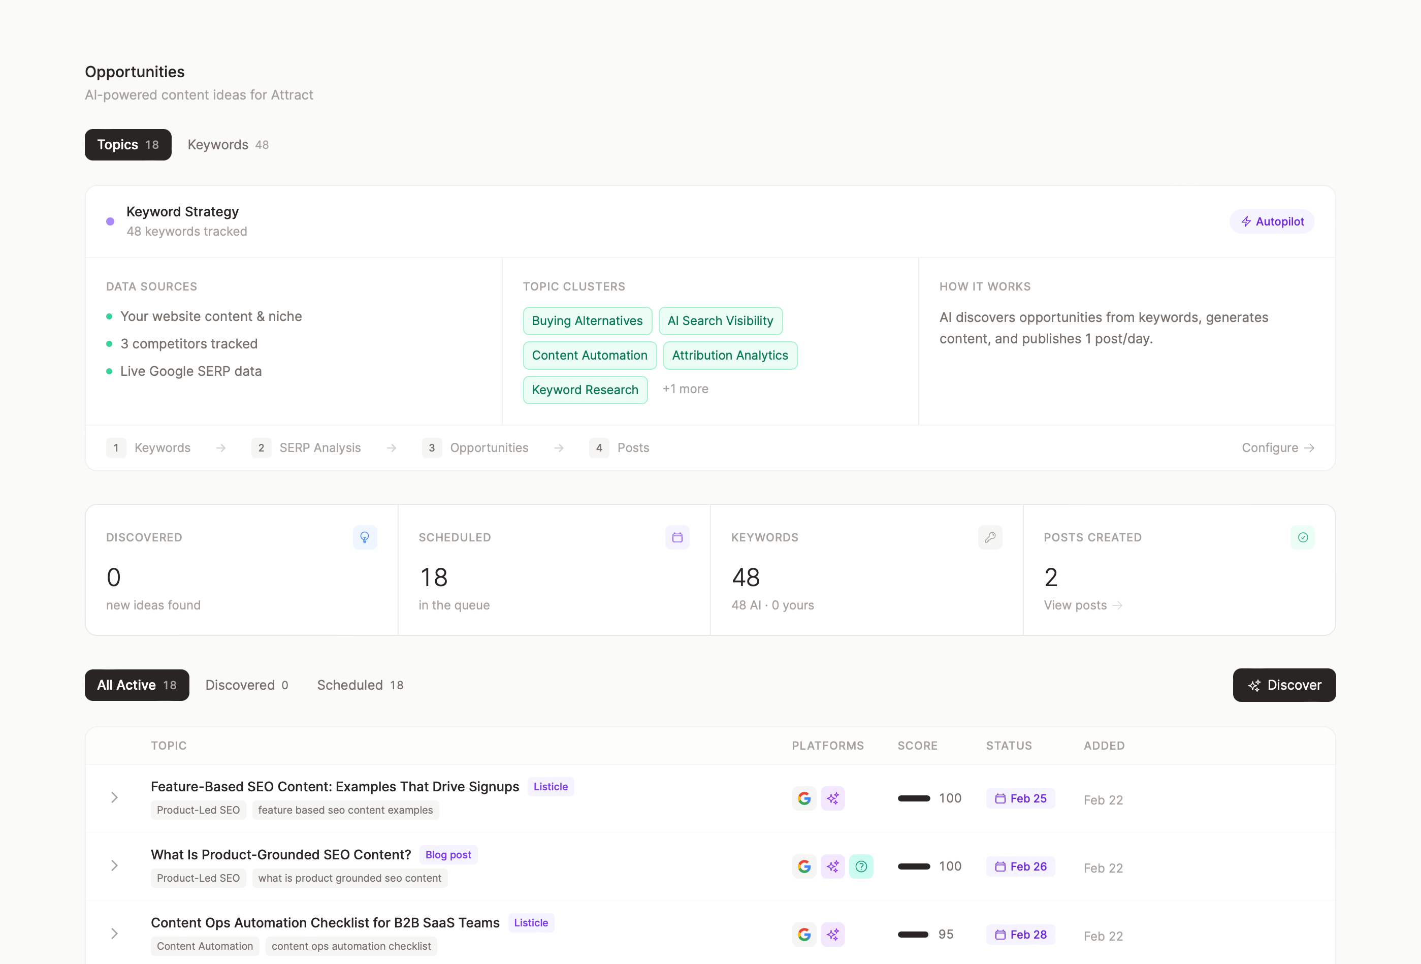
Task: Click the AI Search Visibility cluster tag
Action: pos(720,321)
